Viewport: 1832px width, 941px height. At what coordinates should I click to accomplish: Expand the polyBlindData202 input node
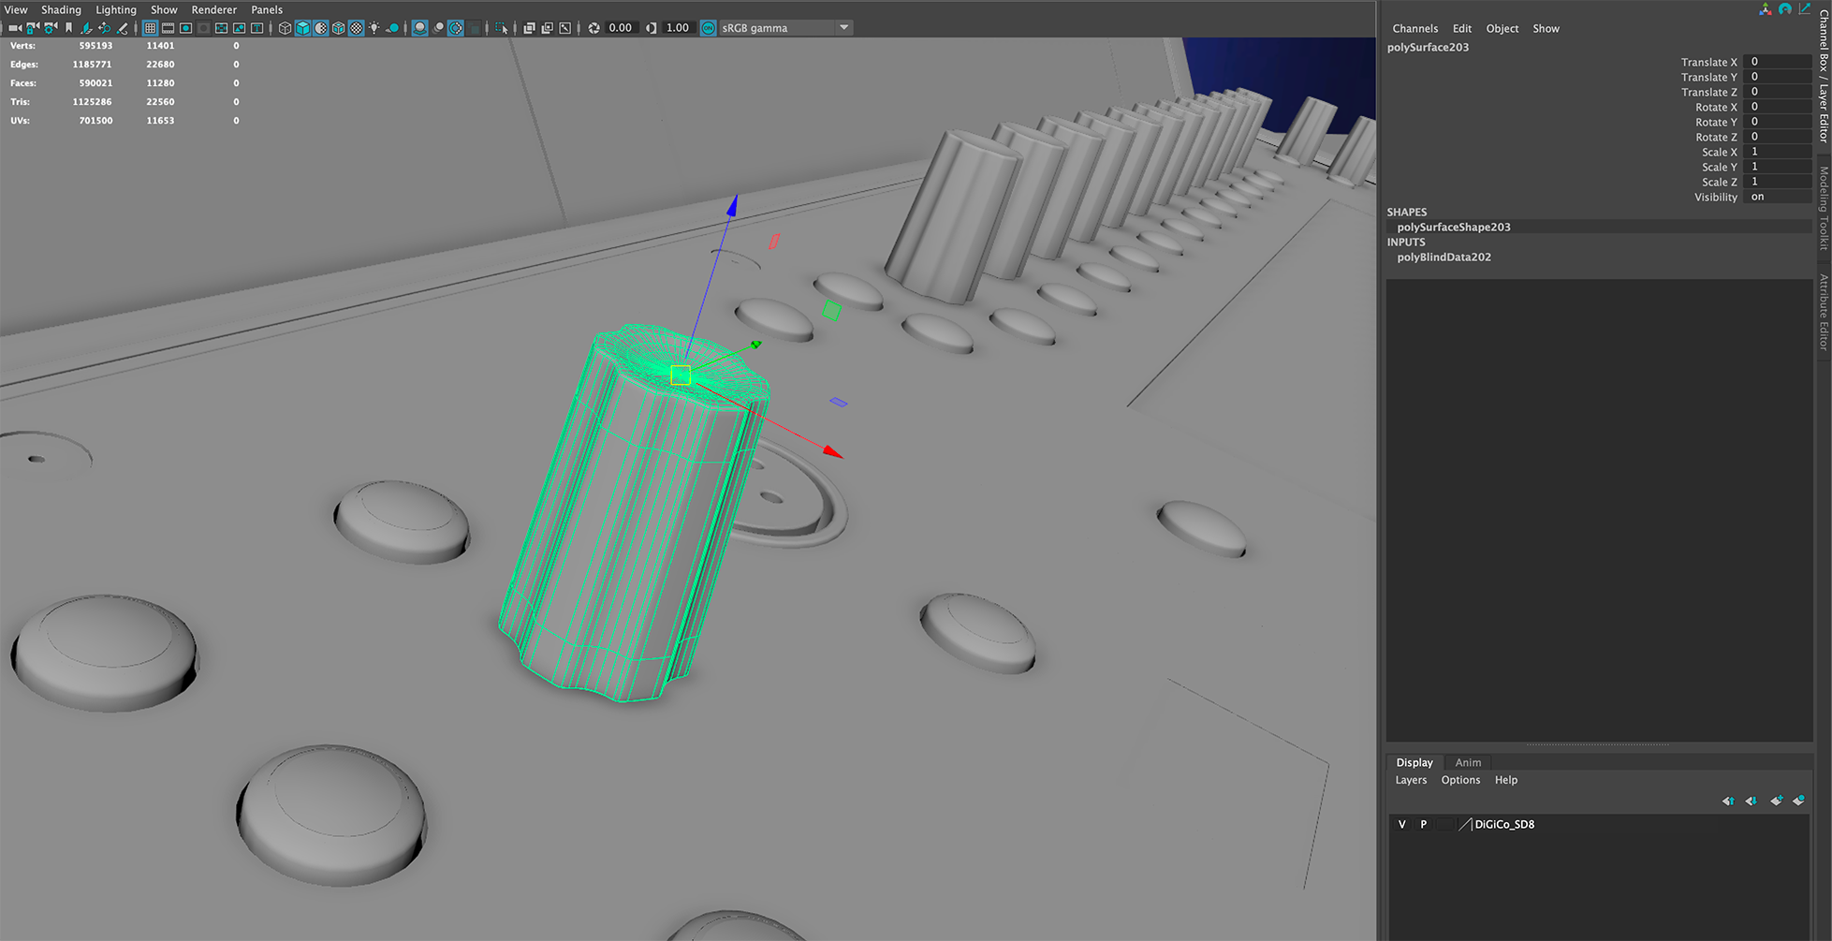tap(1444, 257)
